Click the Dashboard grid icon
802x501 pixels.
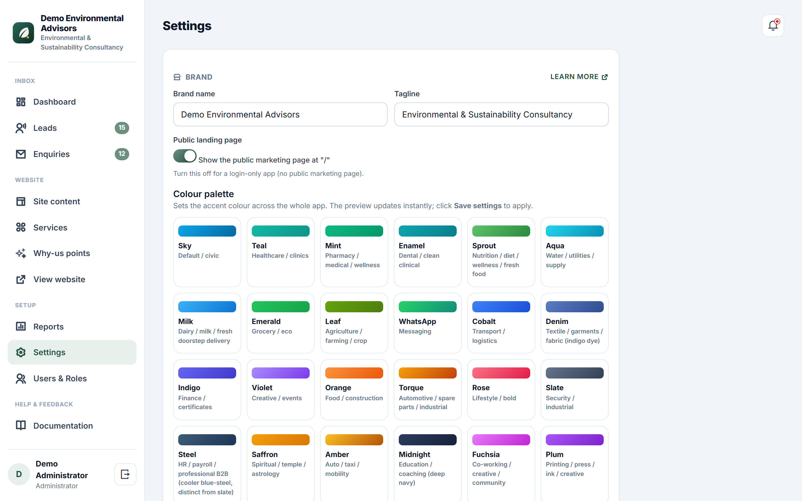tap(21, 102)
